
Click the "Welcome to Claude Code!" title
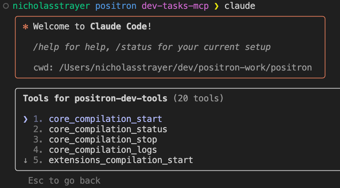point(92,26)
